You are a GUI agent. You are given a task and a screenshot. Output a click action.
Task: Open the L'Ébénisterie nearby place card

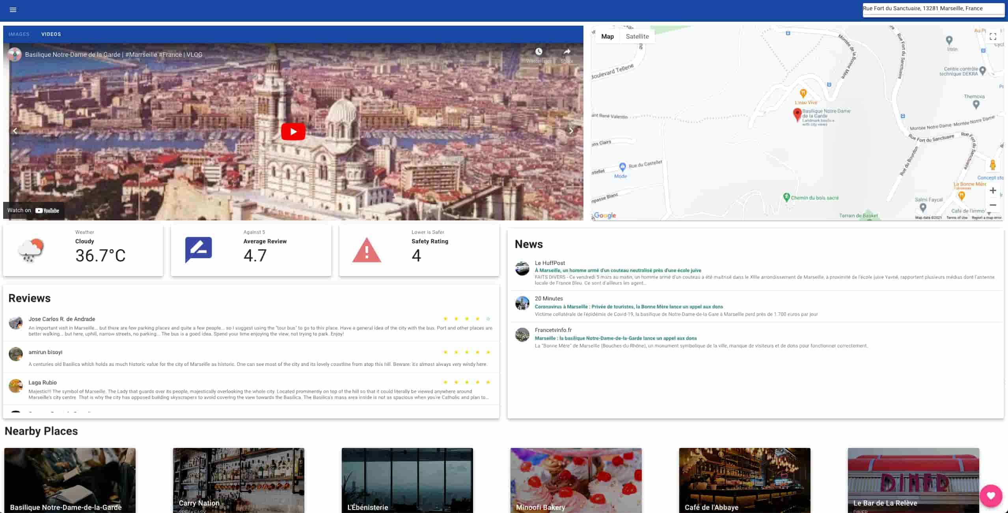coord(407,480)
